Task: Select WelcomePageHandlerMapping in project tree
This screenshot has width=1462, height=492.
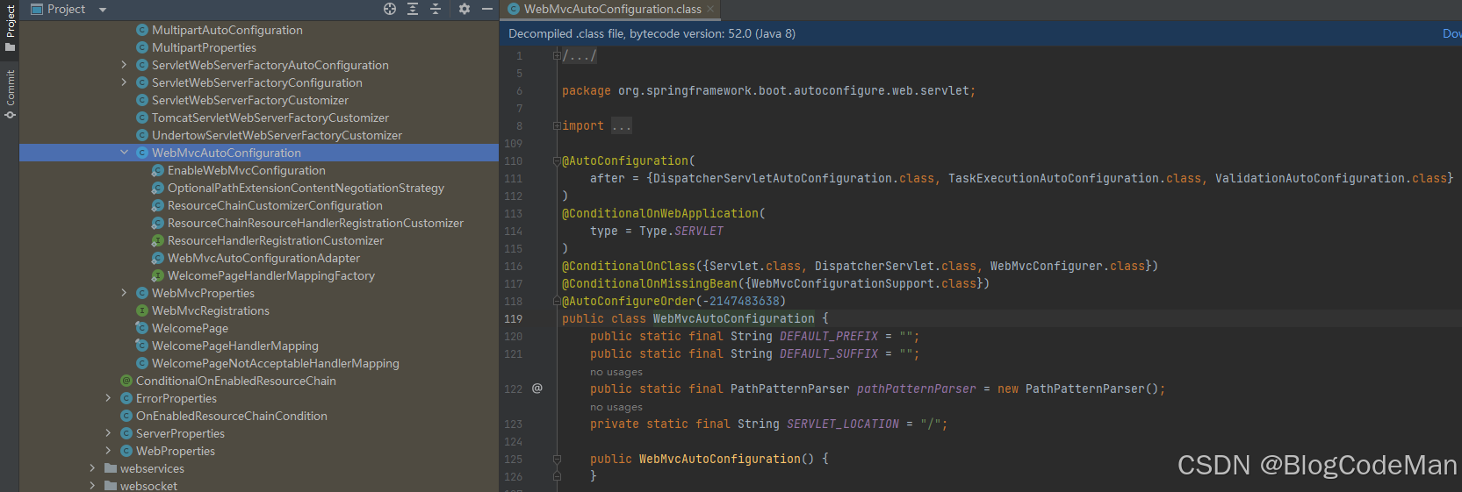Action: coord(234,346)
